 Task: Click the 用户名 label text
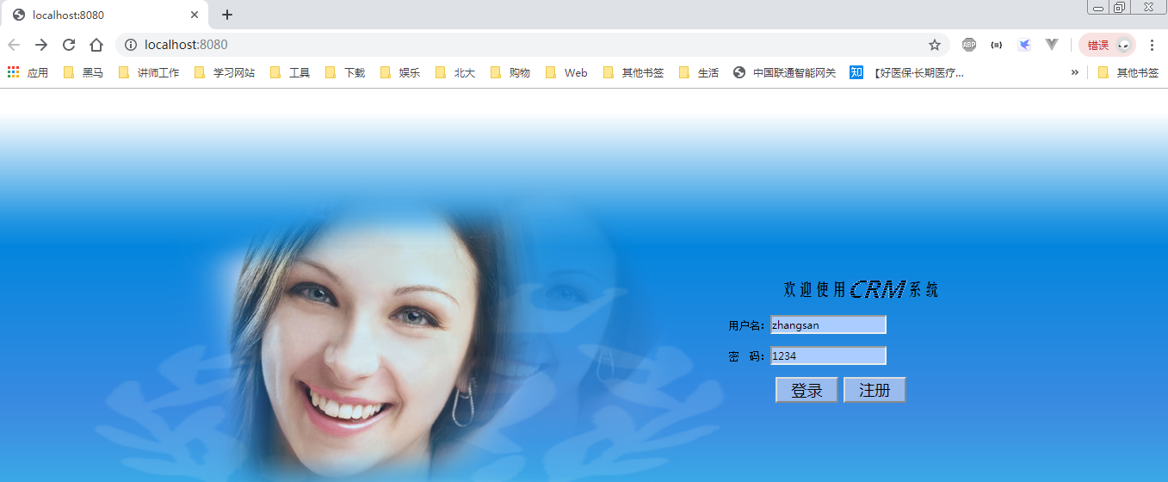tap(746, 325)
